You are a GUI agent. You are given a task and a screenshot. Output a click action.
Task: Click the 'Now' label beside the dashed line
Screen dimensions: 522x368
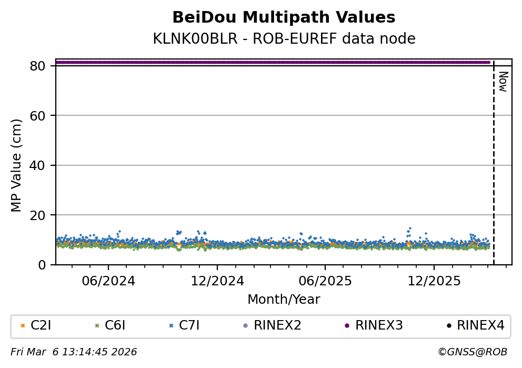tap(503, 82)
